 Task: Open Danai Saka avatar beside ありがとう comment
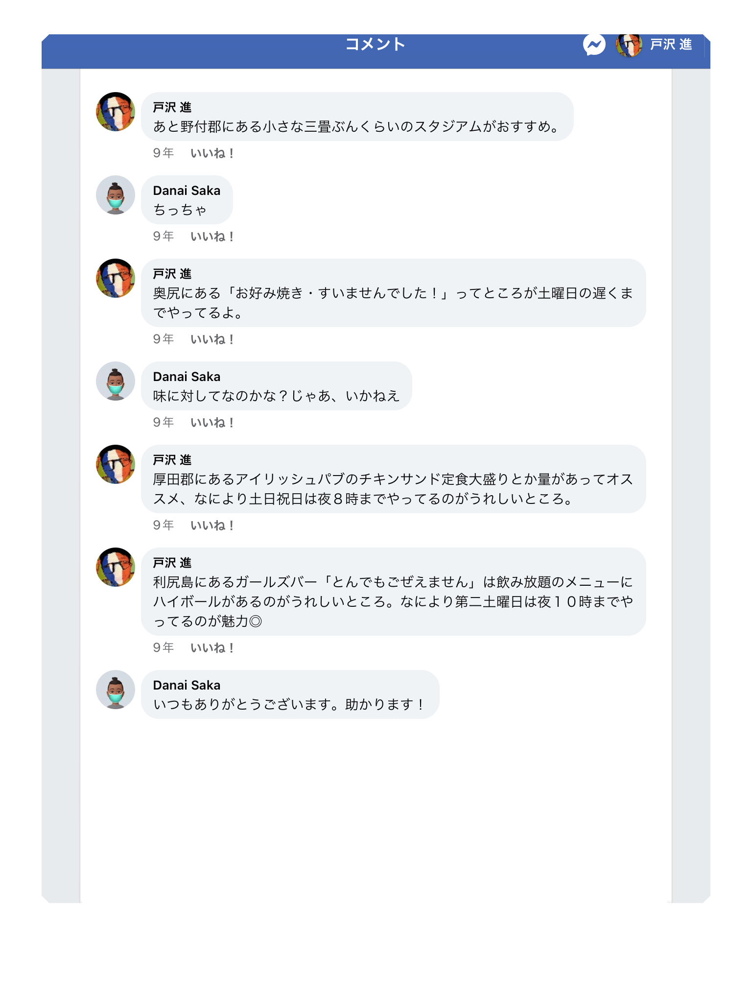point(116,690)
